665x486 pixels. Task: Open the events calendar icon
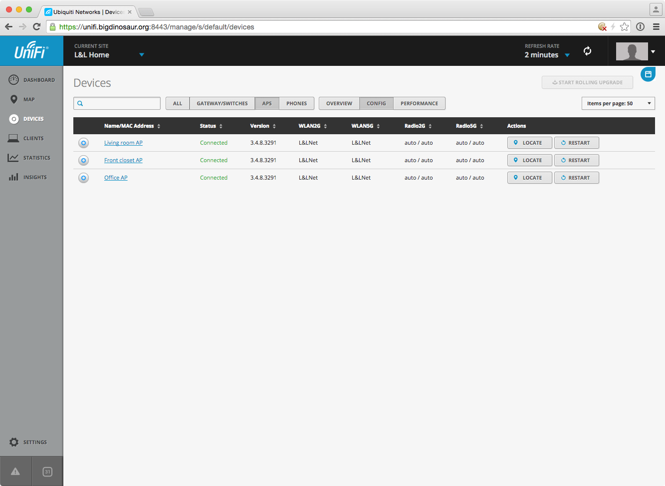[x=47, y=472]
